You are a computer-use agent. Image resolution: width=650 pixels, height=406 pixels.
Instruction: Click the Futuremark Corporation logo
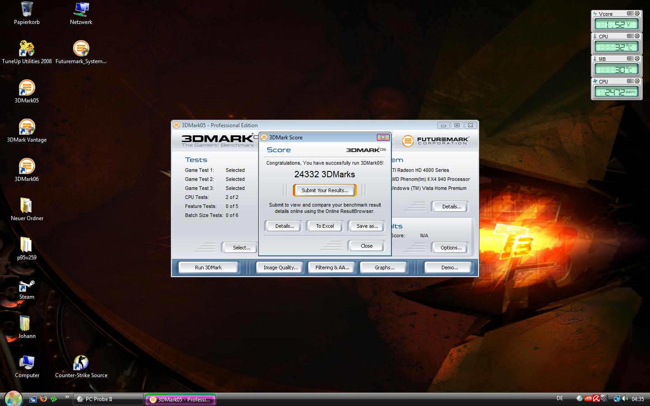click(x=436, y=141)
